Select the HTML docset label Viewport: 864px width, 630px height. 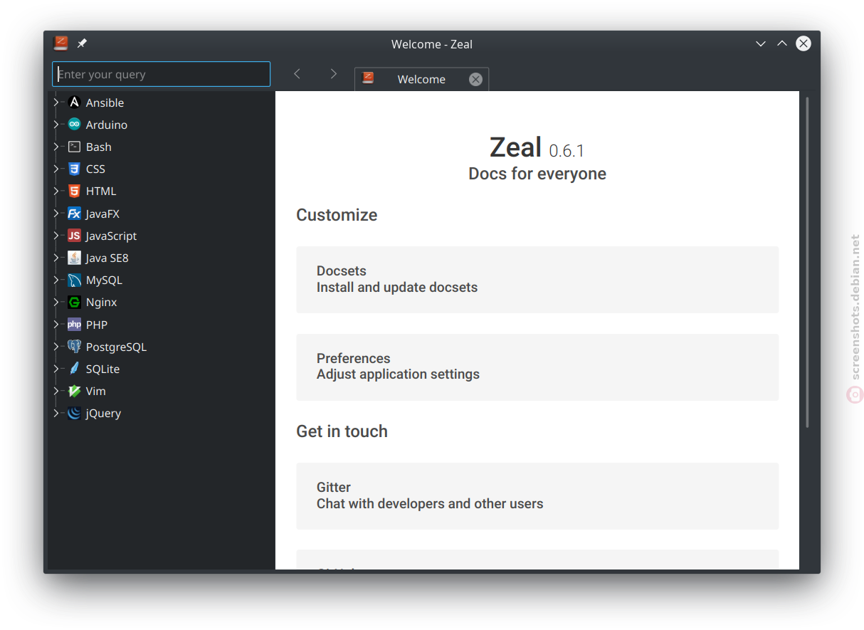[101, 191]
